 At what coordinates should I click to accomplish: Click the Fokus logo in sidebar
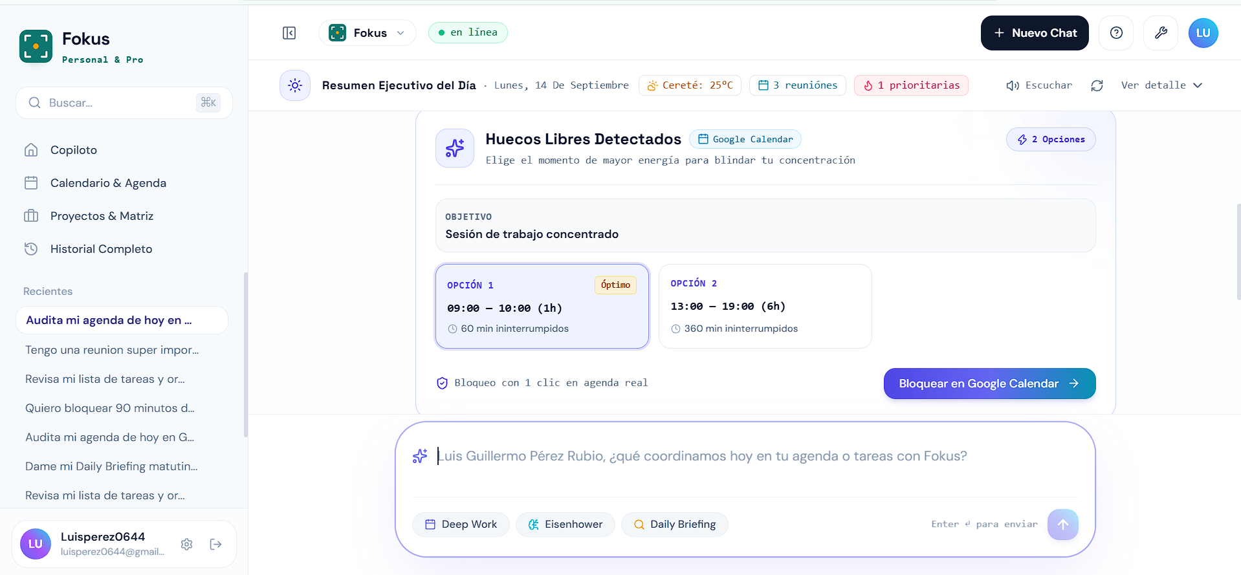click(x=36, y=47)
